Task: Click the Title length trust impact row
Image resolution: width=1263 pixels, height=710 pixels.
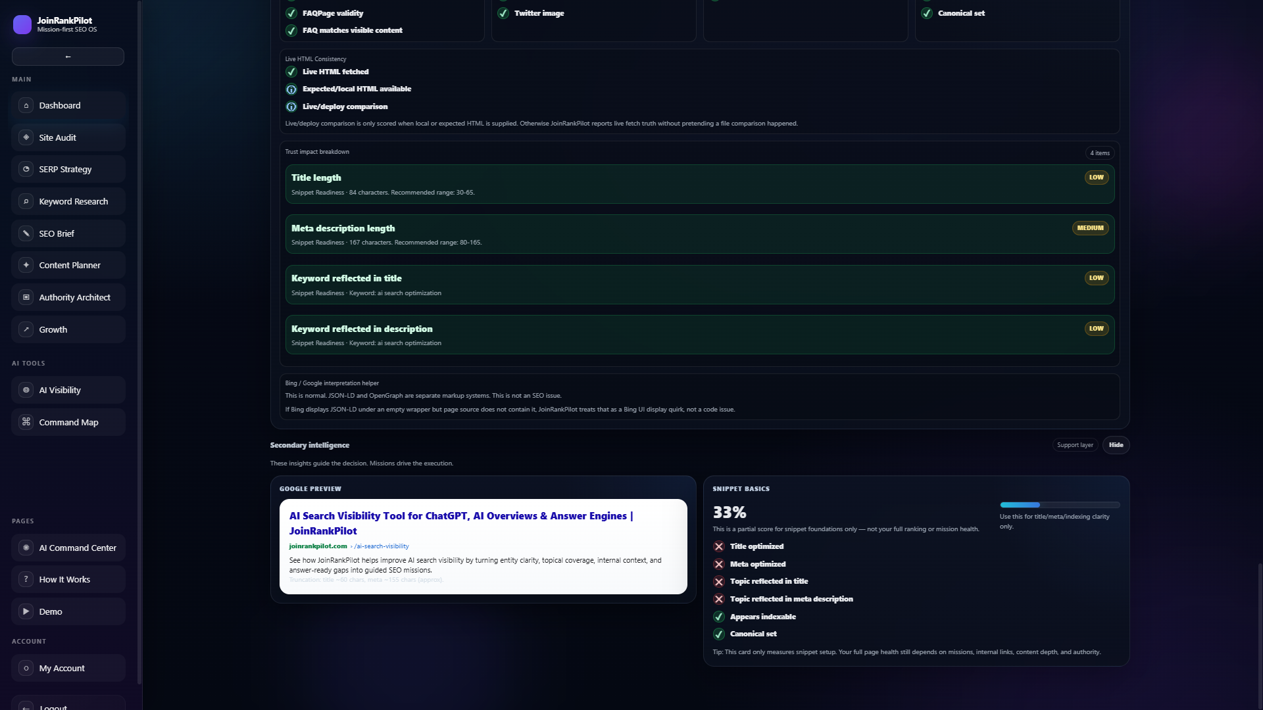Action: click(700, 184)
